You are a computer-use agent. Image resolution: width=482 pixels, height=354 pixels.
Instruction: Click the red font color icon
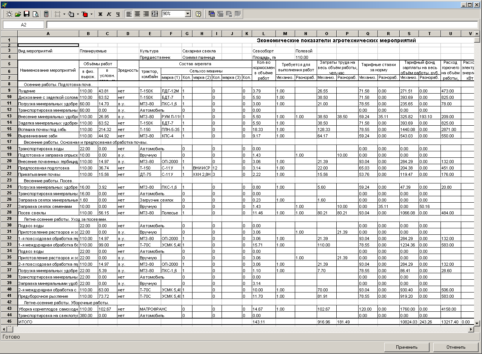click(x=85, y=14)
